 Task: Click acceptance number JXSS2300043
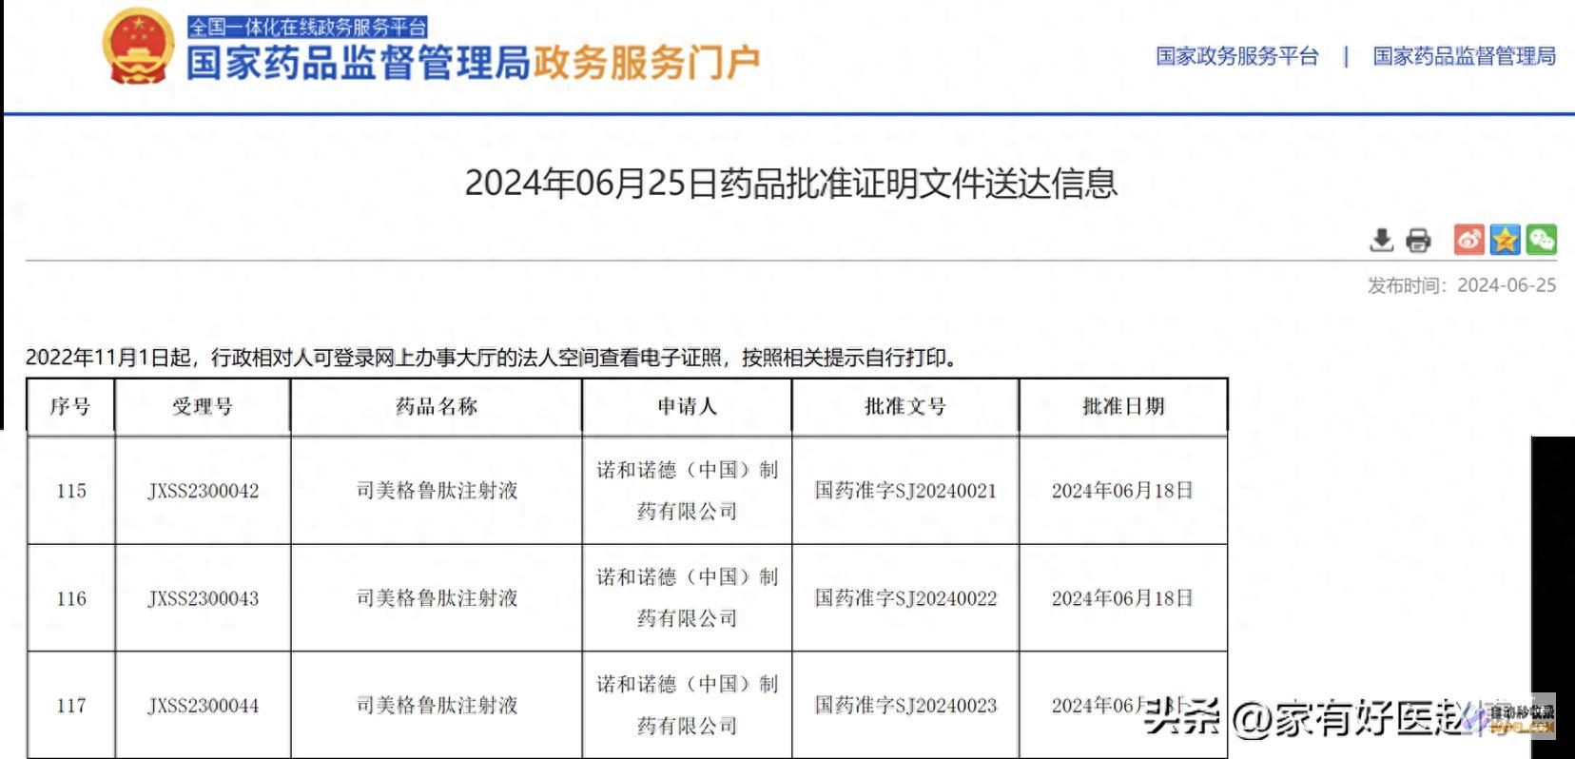coord(203,598)
